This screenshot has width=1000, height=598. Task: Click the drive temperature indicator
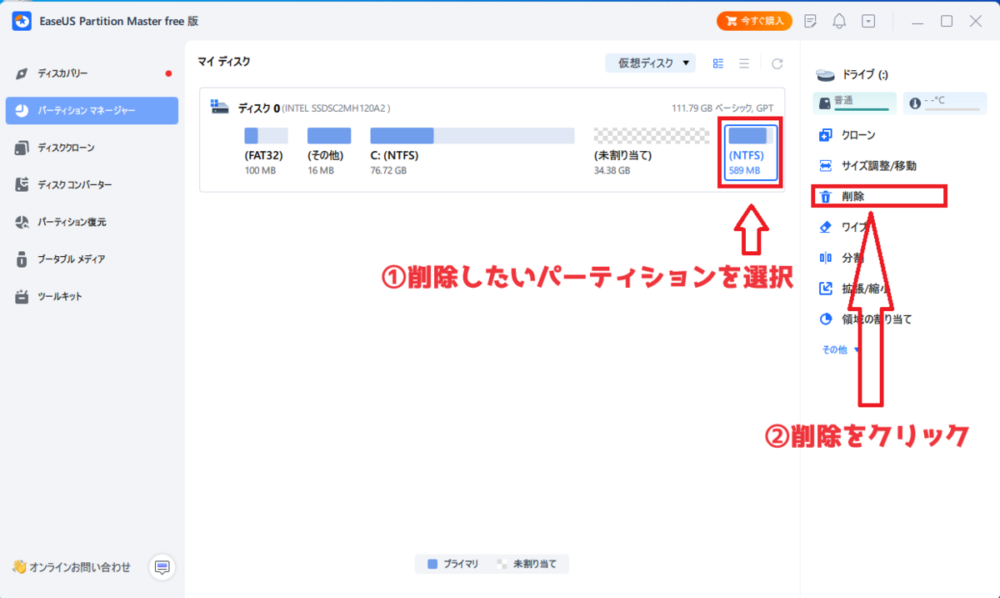(x=944, y=103)
